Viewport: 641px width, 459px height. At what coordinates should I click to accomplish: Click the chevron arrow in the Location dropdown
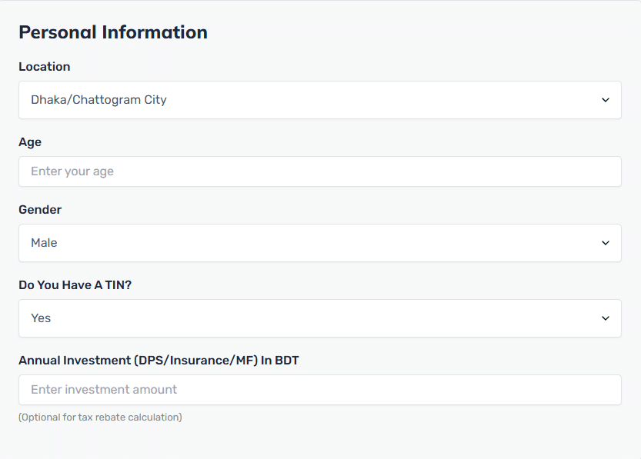[x=606, y=100]
